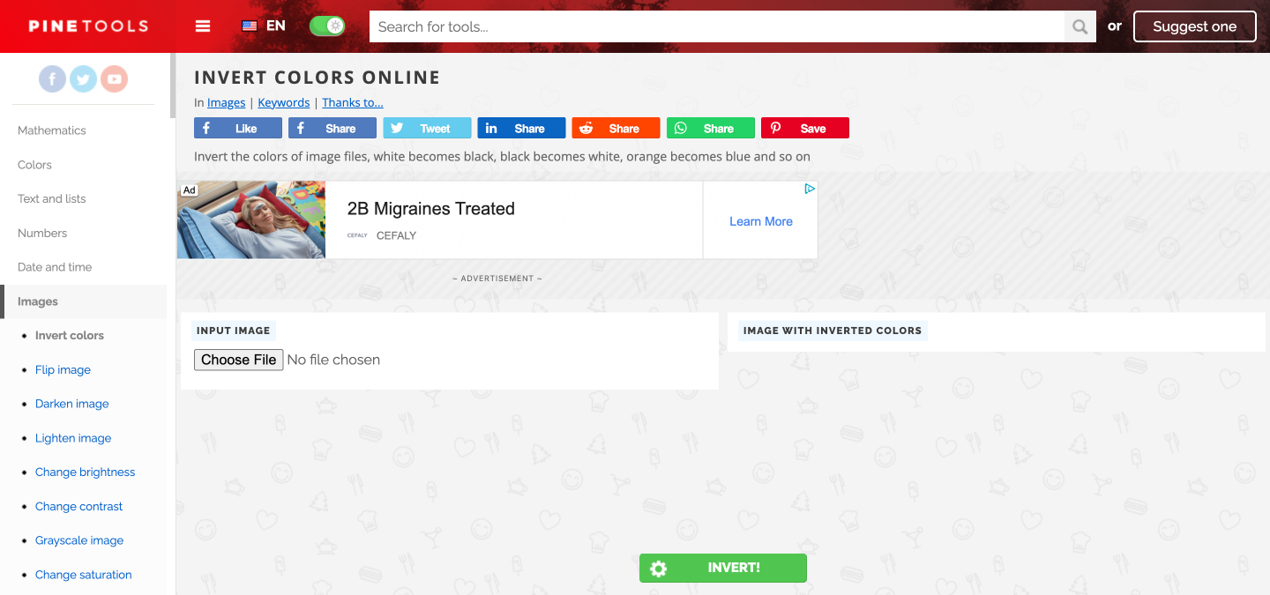Toggle the green dark mode switch
The height and width of the screenshot is (595, 1270).
(326, 26)
